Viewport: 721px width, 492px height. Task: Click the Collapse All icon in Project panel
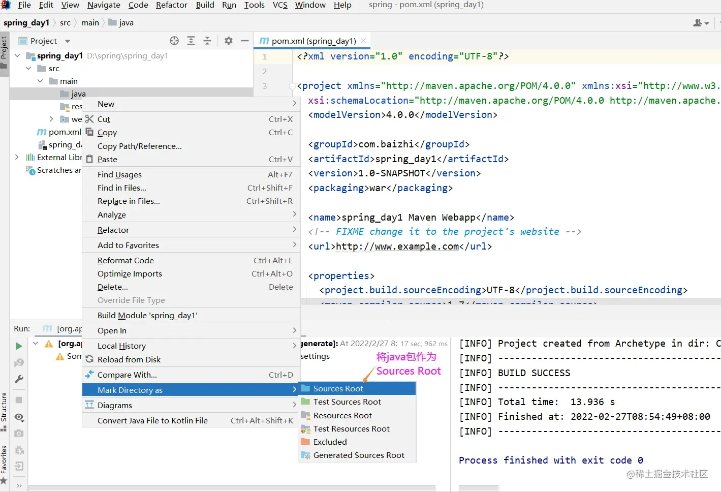(207, 41)
